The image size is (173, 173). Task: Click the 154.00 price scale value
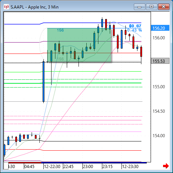tap(159, 136)
